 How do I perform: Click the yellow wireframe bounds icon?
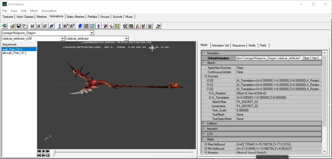click(117, 26)
